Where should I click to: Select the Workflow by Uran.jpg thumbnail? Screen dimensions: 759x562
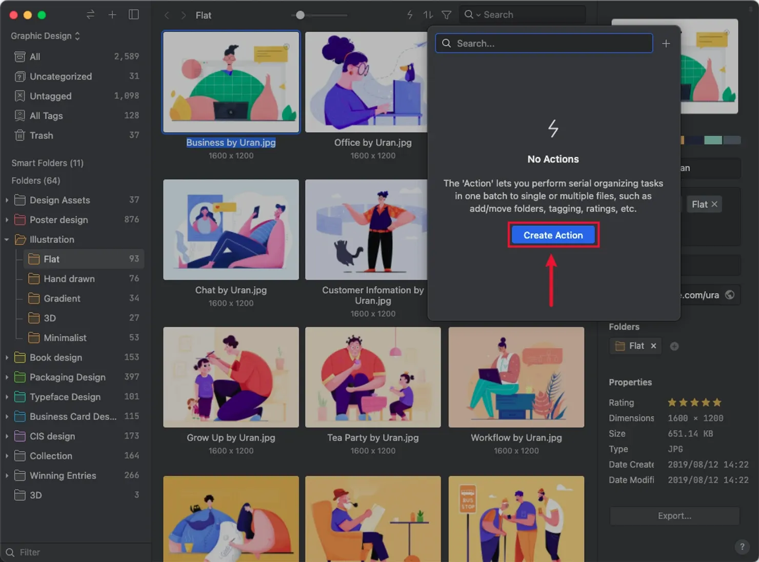[516, 377]
